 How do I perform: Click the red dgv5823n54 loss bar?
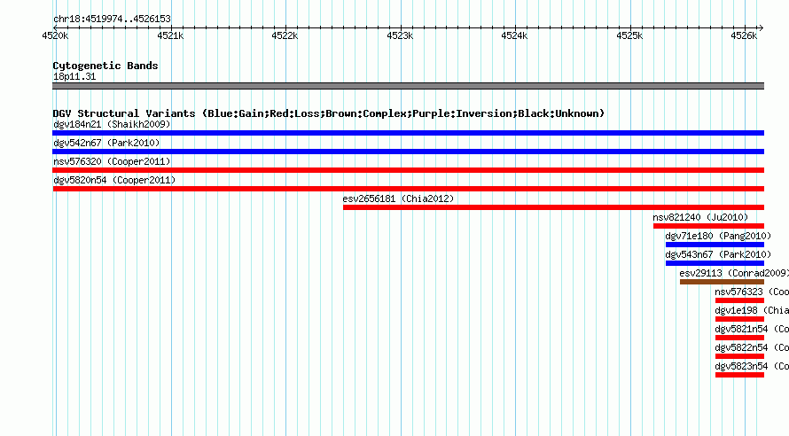coord(739,375)
